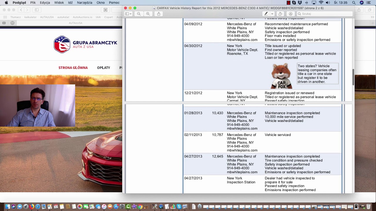Open the Narzędzia menu
Viewport: 376px width, 211px height.
coord(85,3)
